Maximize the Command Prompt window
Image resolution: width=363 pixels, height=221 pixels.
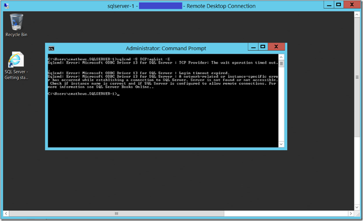click(x=263, y=47)
